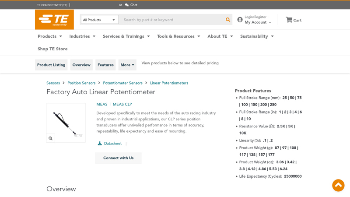This screenshot has width=350, height=197.
Task: Open the Chat bubble icon
Action: click(x=127, y=5)
